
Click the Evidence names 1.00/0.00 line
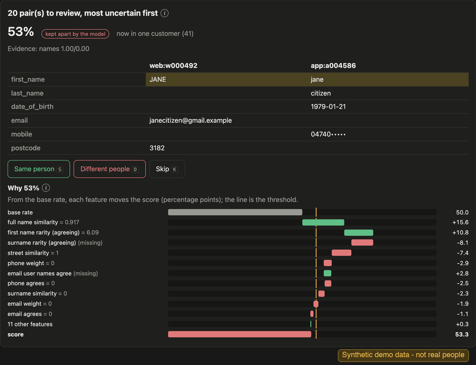click(48, 49)
